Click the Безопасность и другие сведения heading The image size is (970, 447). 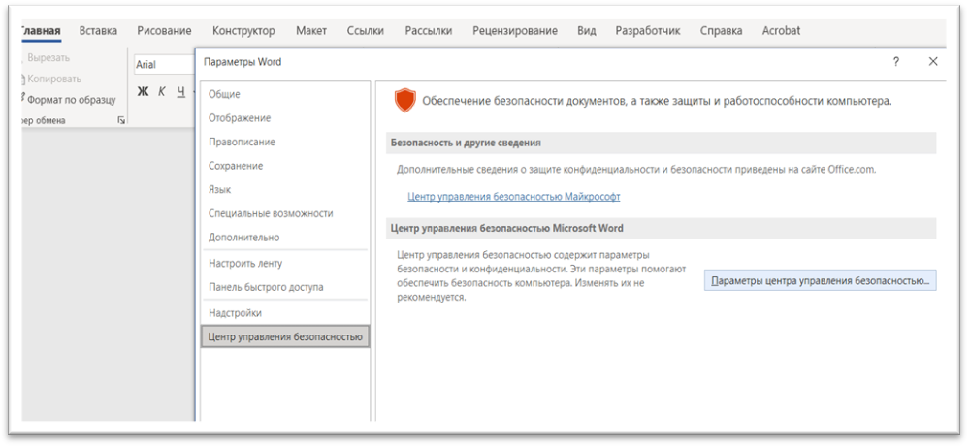[x=466, y=143]
